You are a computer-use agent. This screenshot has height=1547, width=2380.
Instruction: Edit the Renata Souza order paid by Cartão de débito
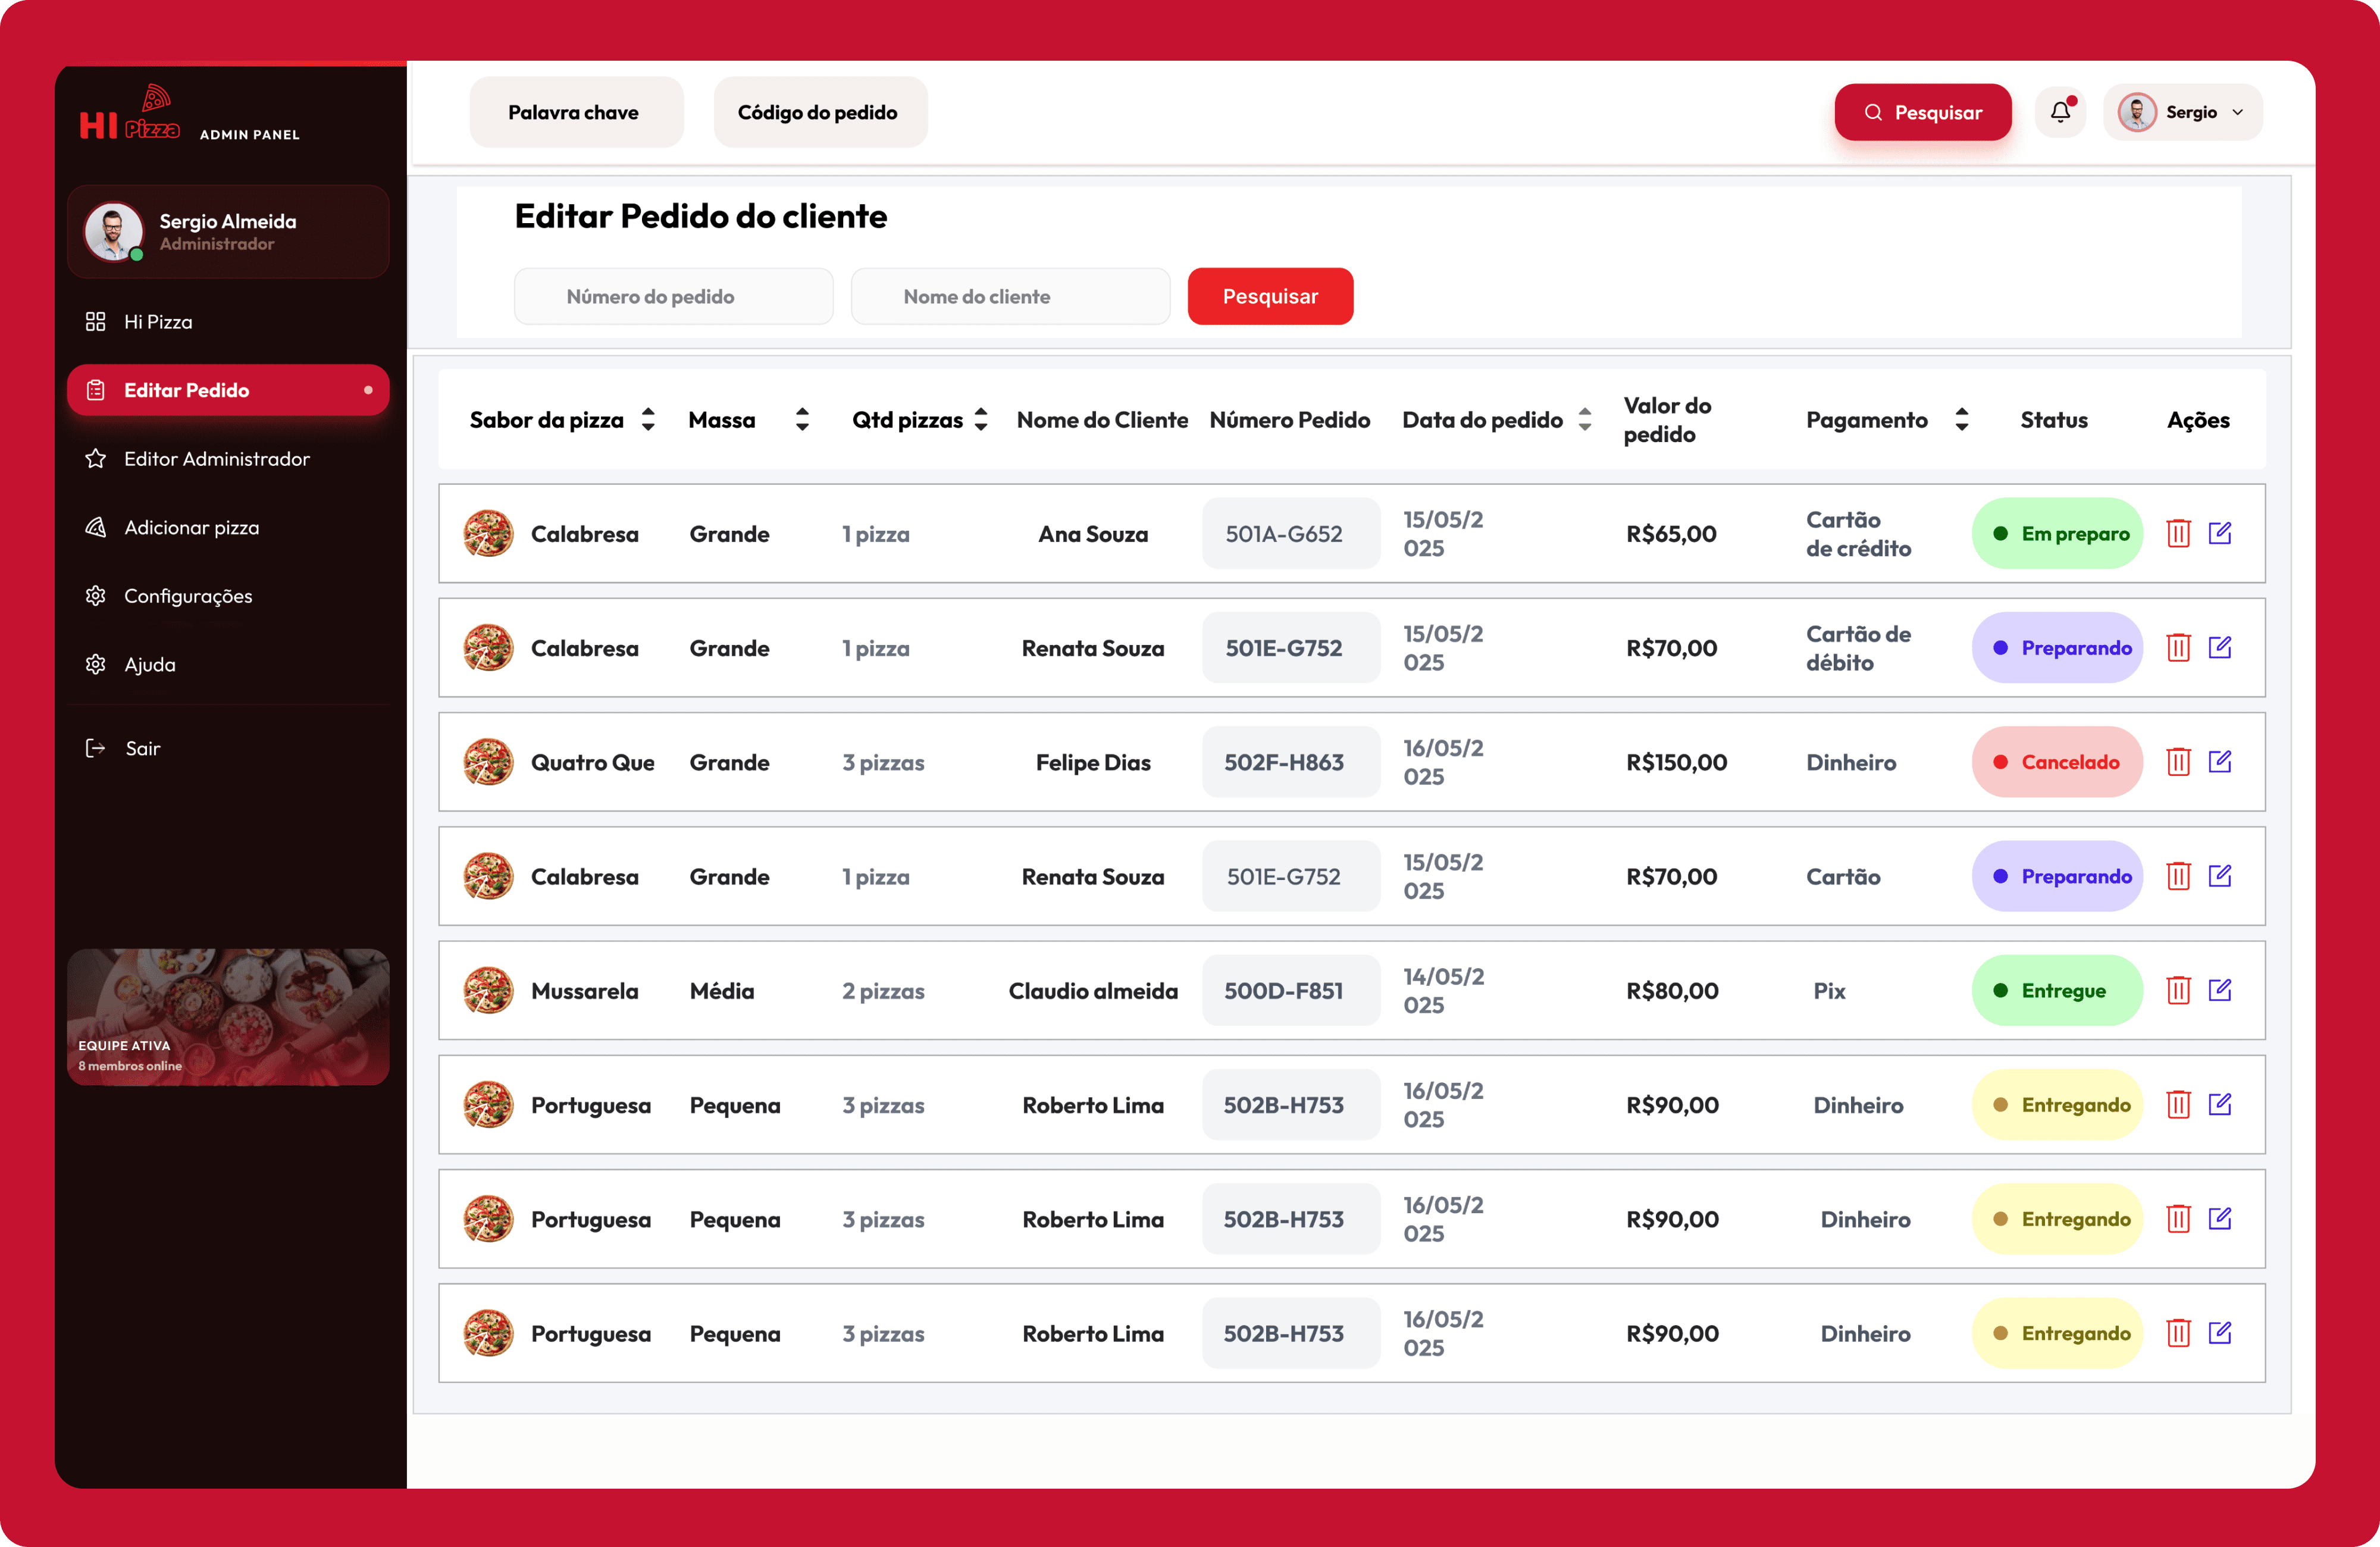pos(2220,647)
